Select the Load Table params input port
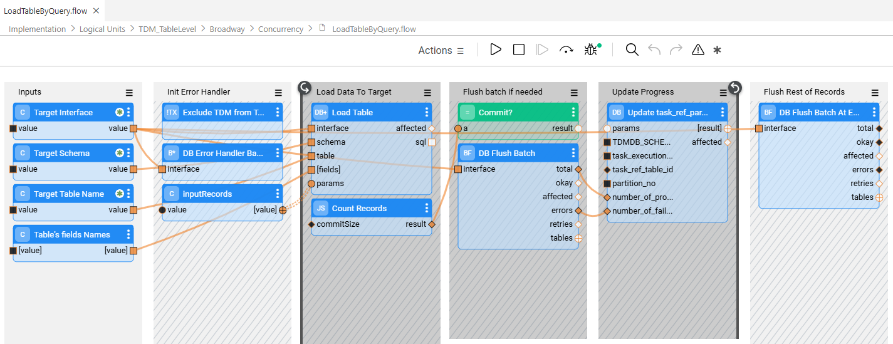 (x=311, y=184)
